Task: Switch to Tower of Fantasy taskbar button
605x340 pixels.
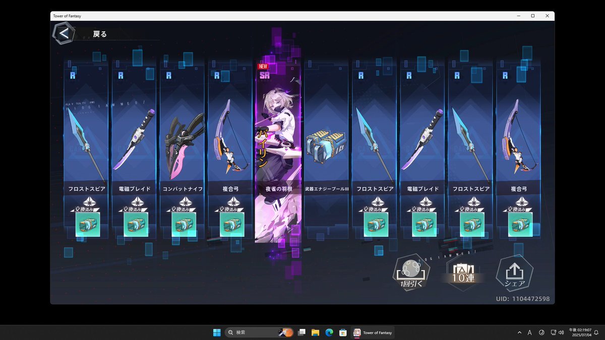Action: 373,332
